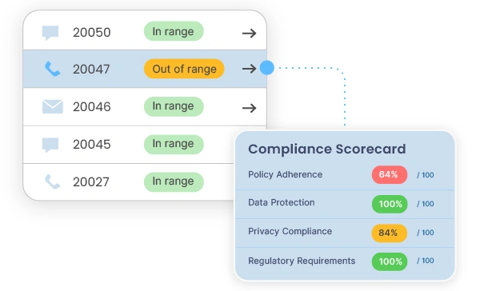Viewport: 480px width, 291px height.
Task: Open the arrow on row 20046
Action: 249,108
